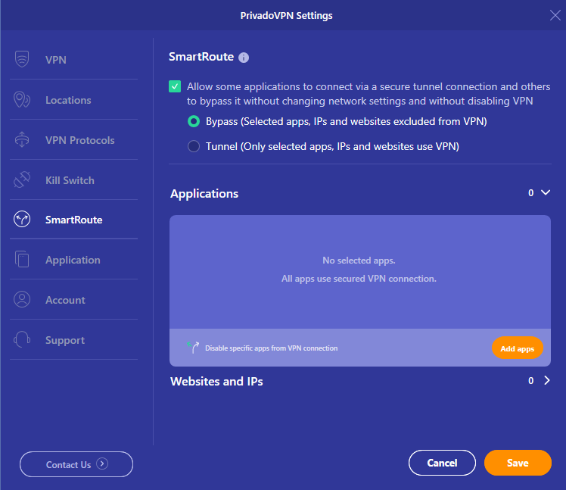Click the Contact Us button

point(76,464)
